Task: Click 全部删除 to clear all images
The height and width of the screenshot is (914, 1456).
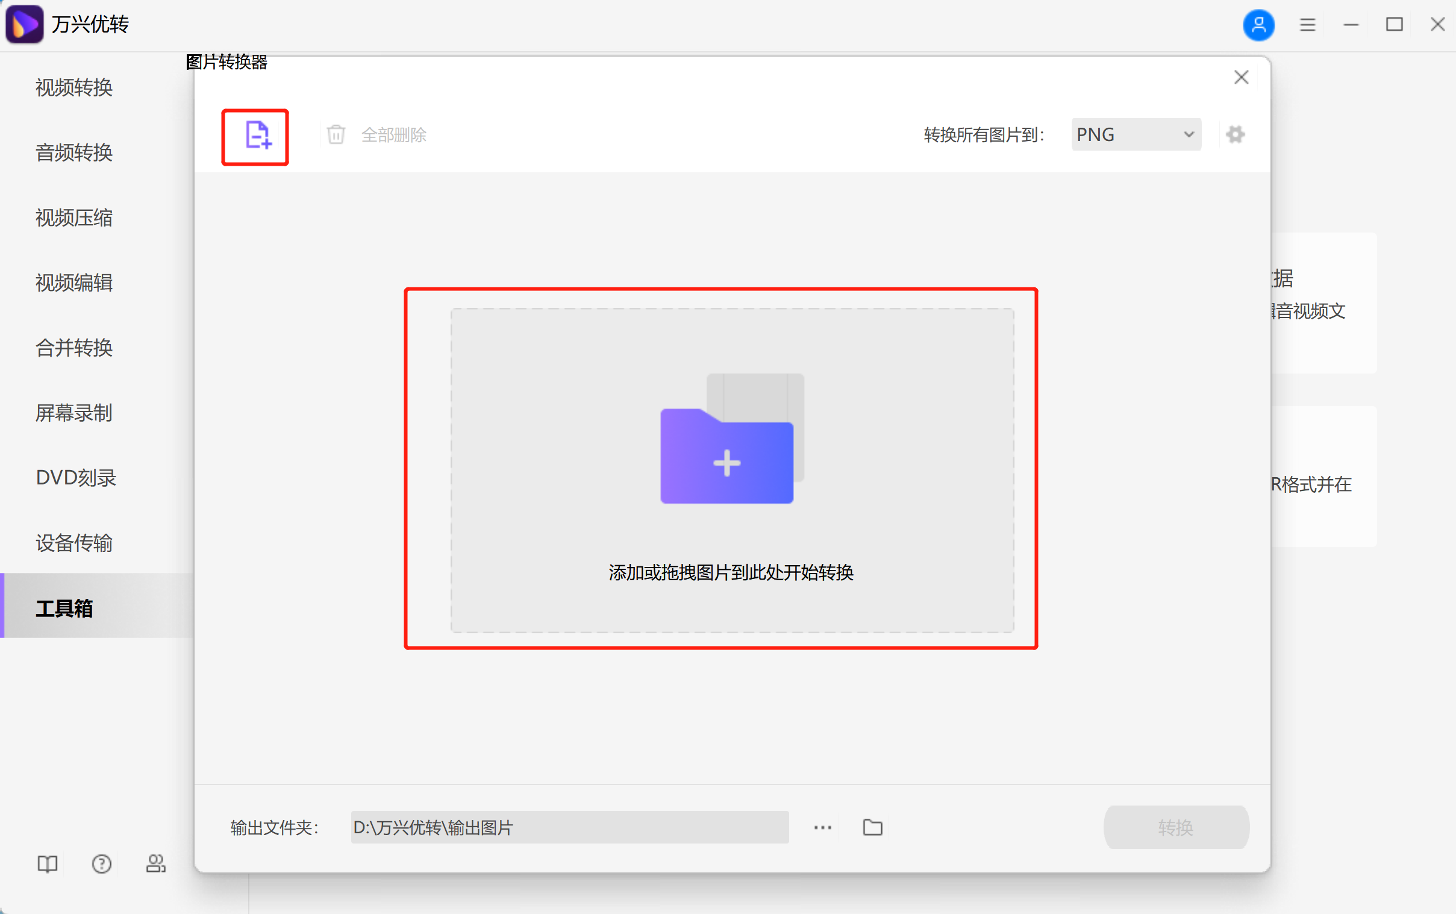Action: tap(393, 134)
